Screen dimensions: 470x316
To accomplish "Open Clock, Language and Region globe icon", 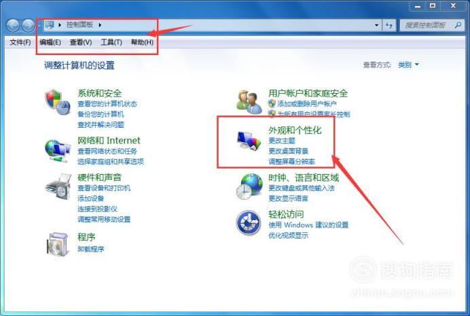I will pos(249,186).
